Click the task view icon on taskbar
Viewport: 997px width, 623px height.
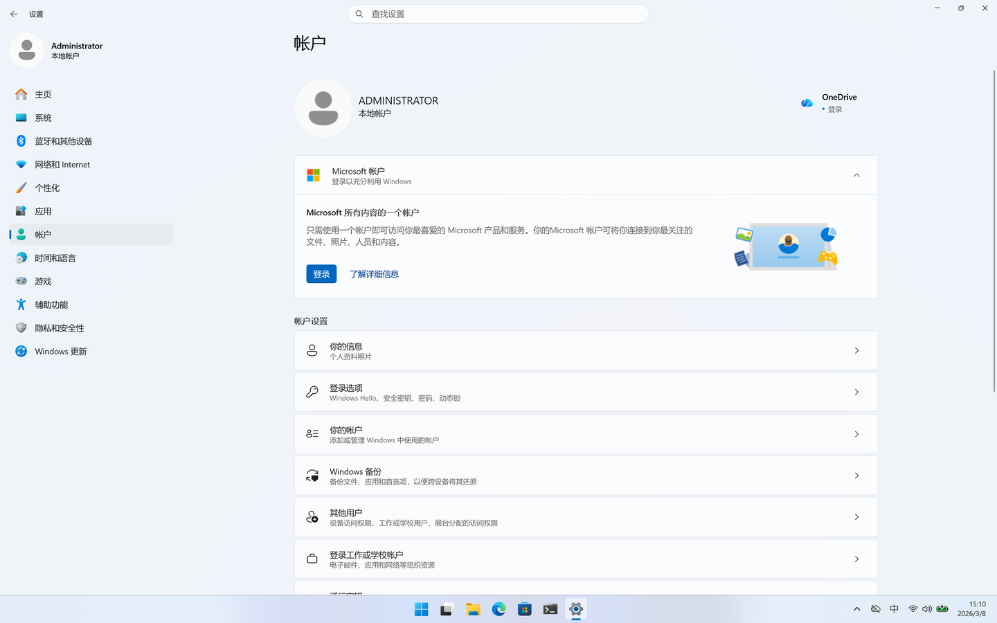click(447, 609)
